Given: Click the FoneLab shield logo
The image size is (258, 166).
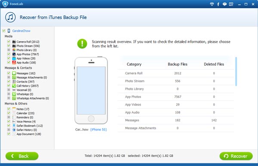Looking at the screenshot, I should (5, 4).
